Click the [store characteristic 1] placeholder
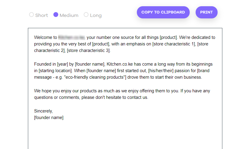236x149 pixels. [174, 44]
